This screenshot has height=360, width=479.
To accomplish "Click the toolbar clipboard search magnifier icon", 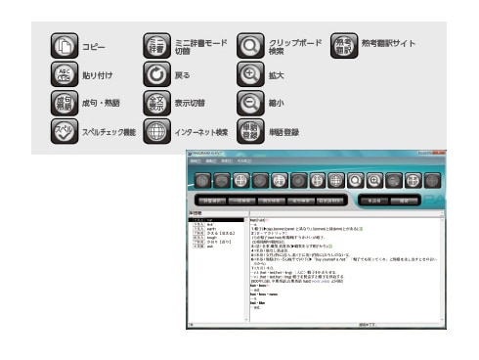I will [x=356, y=180].
